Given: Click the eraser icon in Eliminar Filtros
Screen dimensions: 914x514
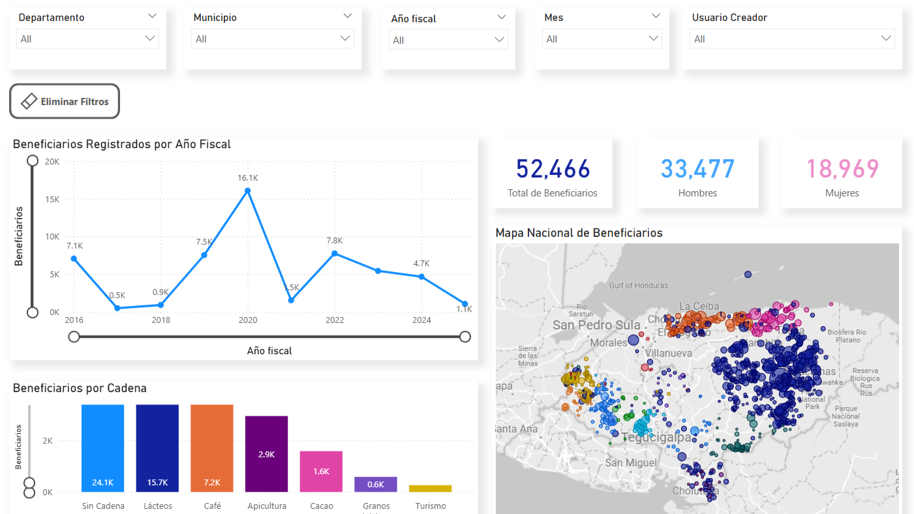Looking at the screenshot, I should click(29, 101).
